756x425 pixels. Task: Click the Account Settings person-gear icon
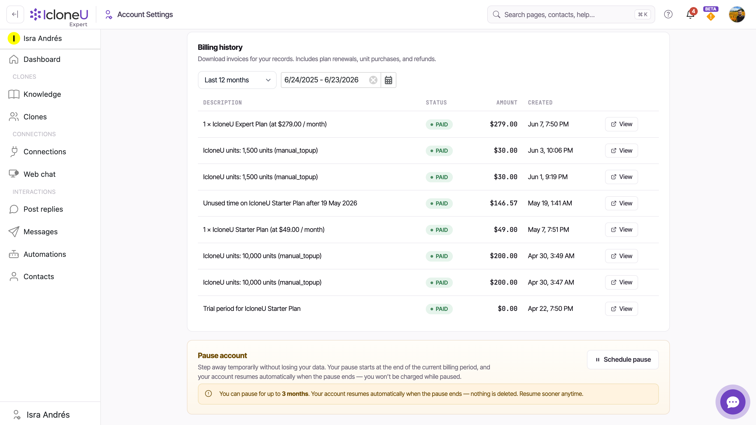coord(108,15)
